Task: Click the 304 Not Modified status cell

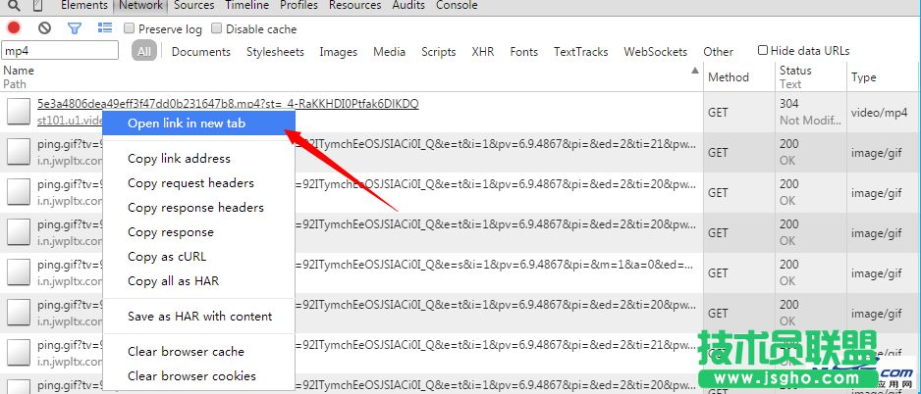Action: pyautogui.click(x=811, y=112)
